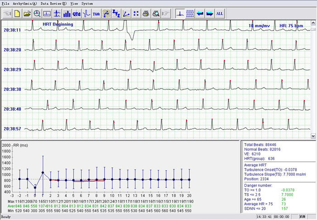Screen dimensions: 317x220
Task: Open the TWA analysis tool
Action: (x=96, y=14)
